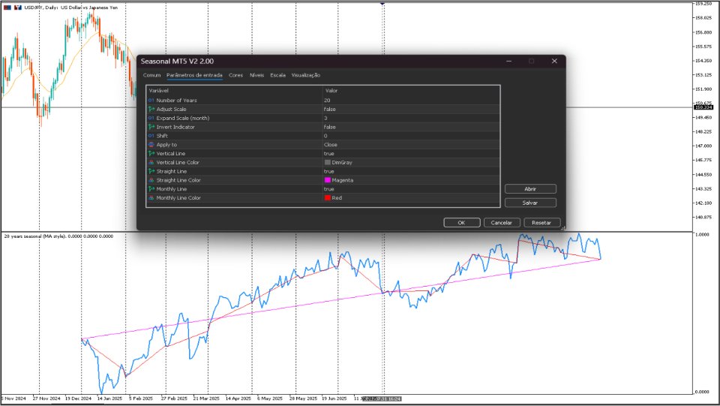The height and width of the screenshot is (406, 720).
Task: Switch to the Escala tab
Action: (x=277, y=75)
